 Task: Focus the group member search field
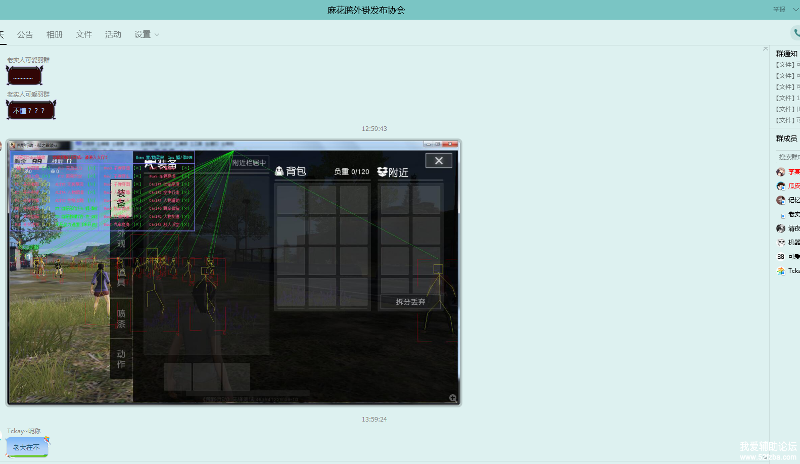point(788,157)
